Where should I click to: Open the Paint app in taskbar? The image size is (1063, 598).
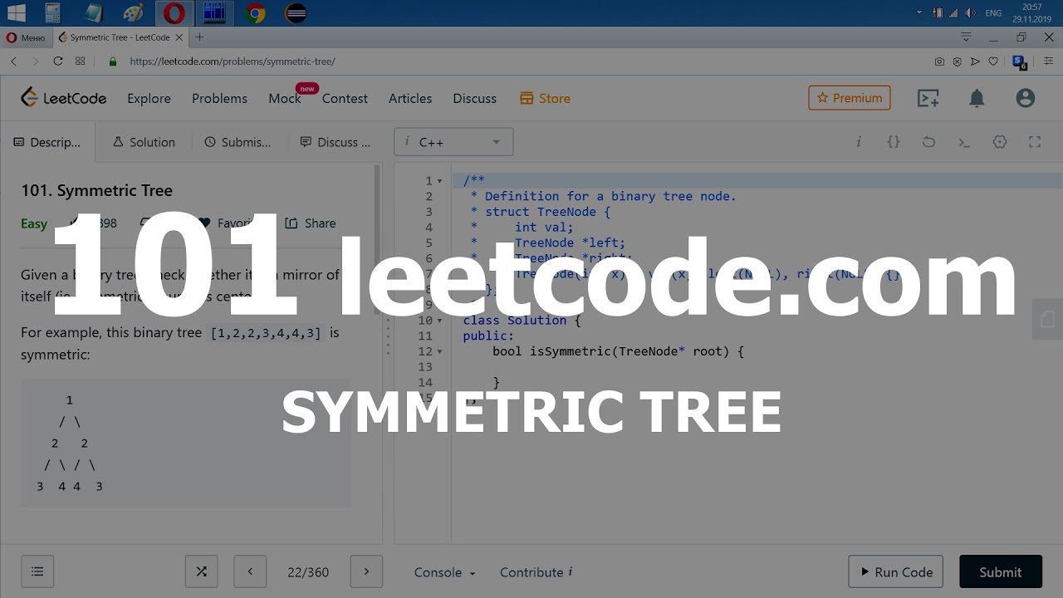133,13
